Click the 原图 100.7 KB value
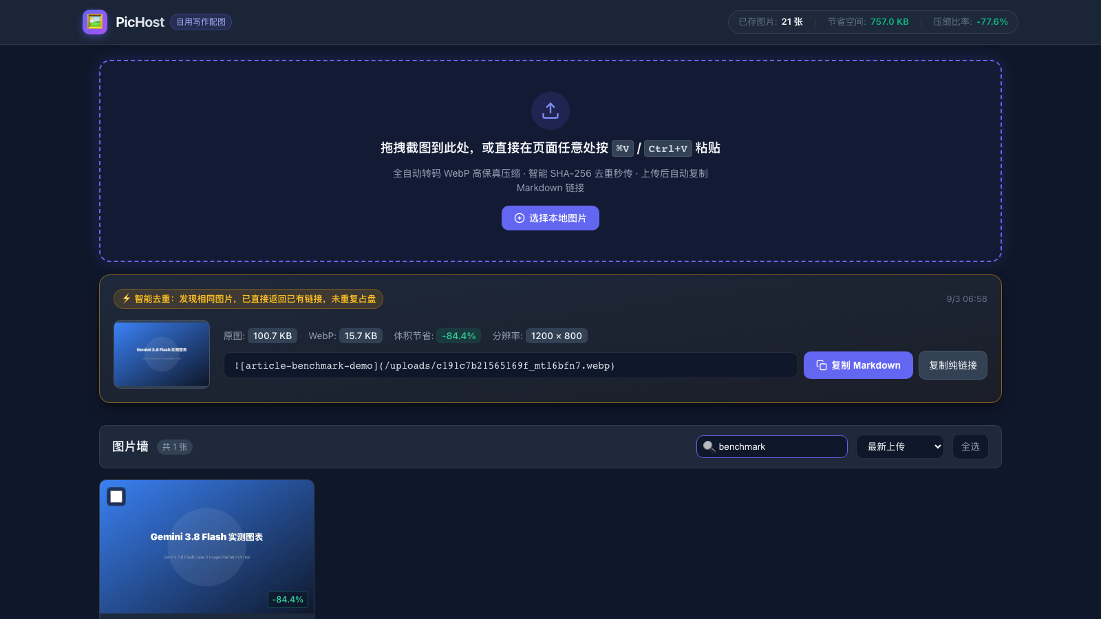Viewport: 1101px width, 619px height. (x=272, y=336)
